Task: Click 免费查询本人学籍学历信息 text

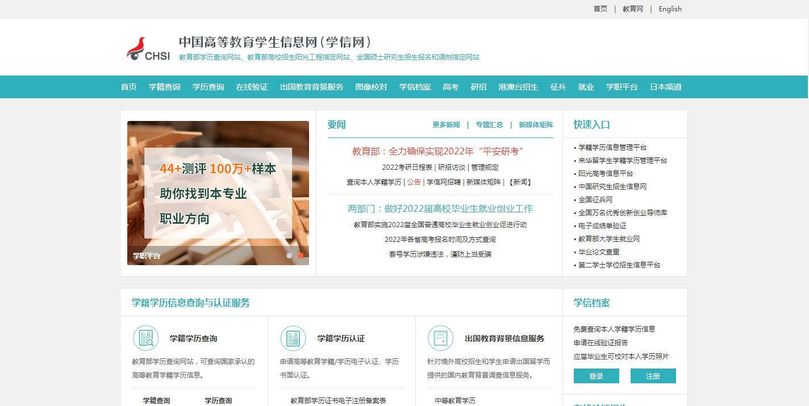Action: [614, 329]
